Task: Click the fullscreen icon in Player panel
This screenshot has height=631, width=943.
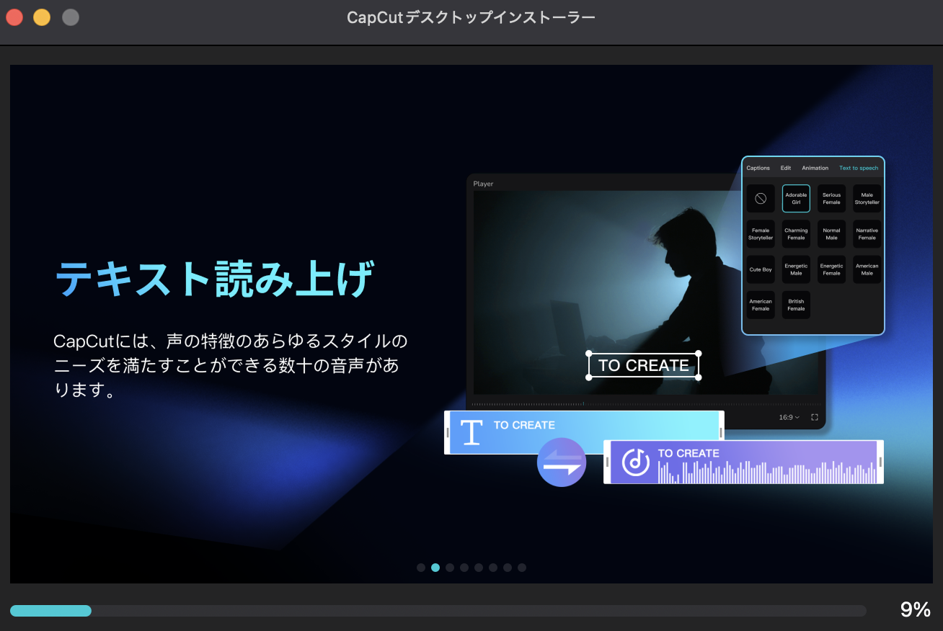Action: coord(815,417)
